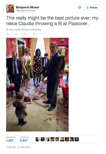The height and width of the screenshot is (154, 106).
Task: Click the reply arrow icon
Action: (x=8, y=34)
